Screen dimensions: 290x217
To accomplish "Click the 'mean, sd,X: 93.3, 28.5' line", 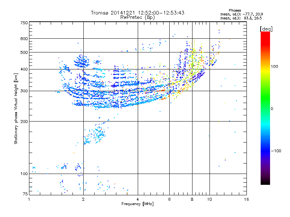I will click(241, 18).
